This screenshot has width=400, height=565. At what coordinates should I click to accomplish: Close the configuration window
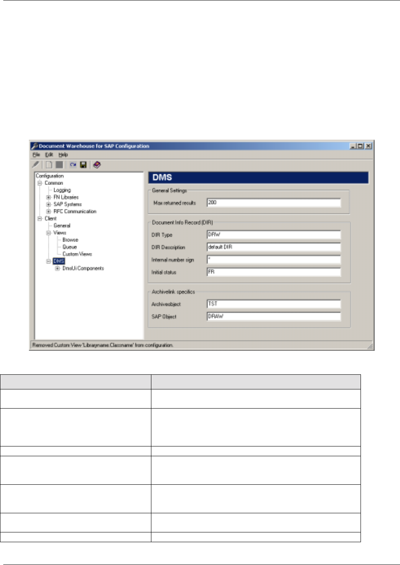tap(368, 146)
